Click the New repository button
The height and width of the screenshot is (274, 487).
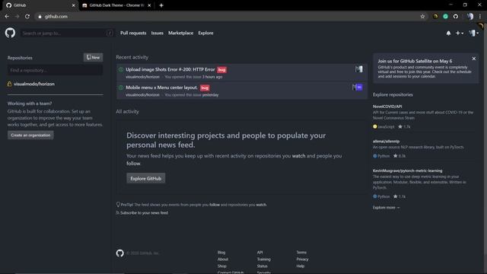[x=93, y=58]
